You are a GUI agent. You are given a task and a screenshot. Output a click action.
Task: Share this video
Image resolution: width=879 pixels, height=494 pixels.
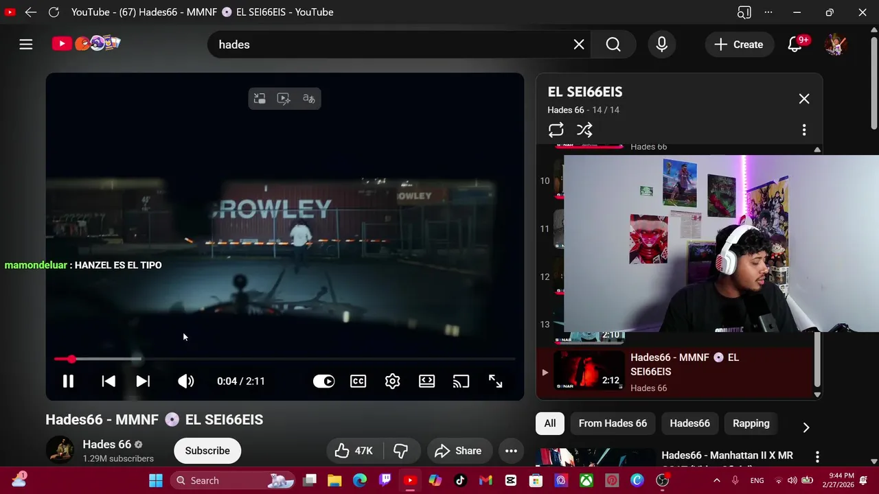pos(458,451)
